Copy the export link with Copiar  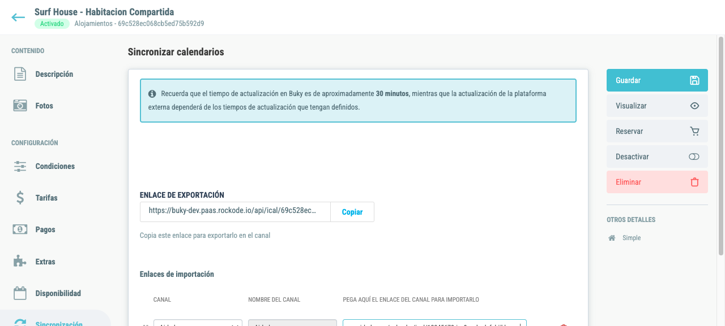coord(352,212)
